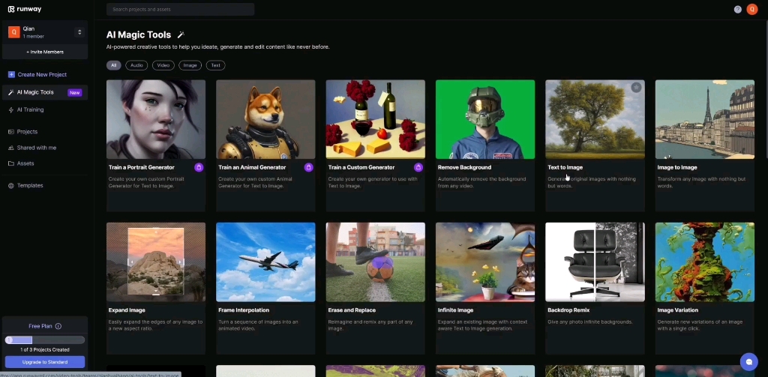Click the lock badge on Train a Portrait Generator
The width and height of the screenshot is (768, 377).
(199, 168)
